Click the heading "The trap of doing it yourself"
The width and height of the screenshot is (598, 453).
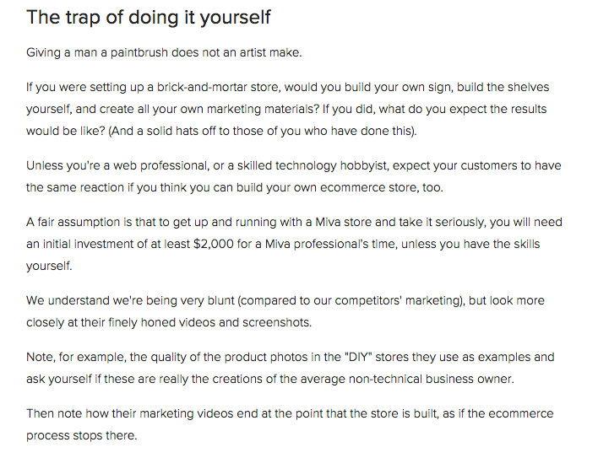149,17
